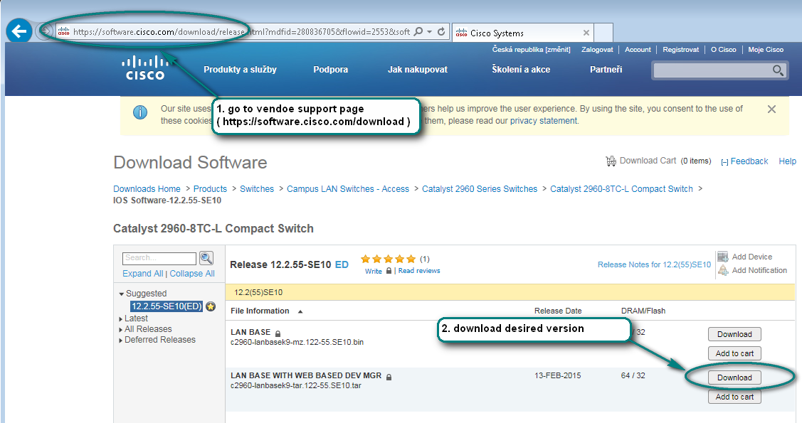Click the Česká republika [změnit] link
The height and width of the screenshot is (423, 802).
pos(531,50)
